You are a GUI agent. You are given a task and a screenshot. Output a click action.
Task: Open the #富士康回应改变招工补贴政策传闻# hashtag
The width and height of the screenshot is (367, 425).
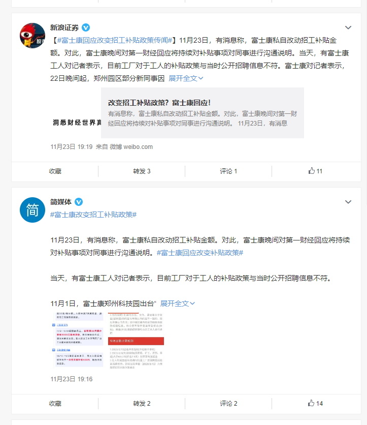(x=115, y=40)
